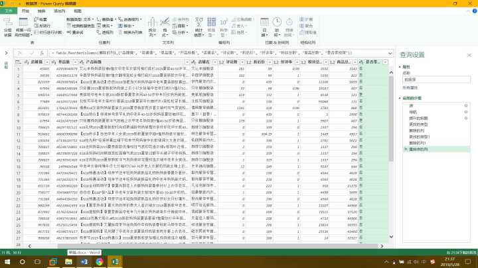Viewport: 478px width, 268px height.
Task: Switch to the 添加列 ribbon tab
Action: pos(60,11)
